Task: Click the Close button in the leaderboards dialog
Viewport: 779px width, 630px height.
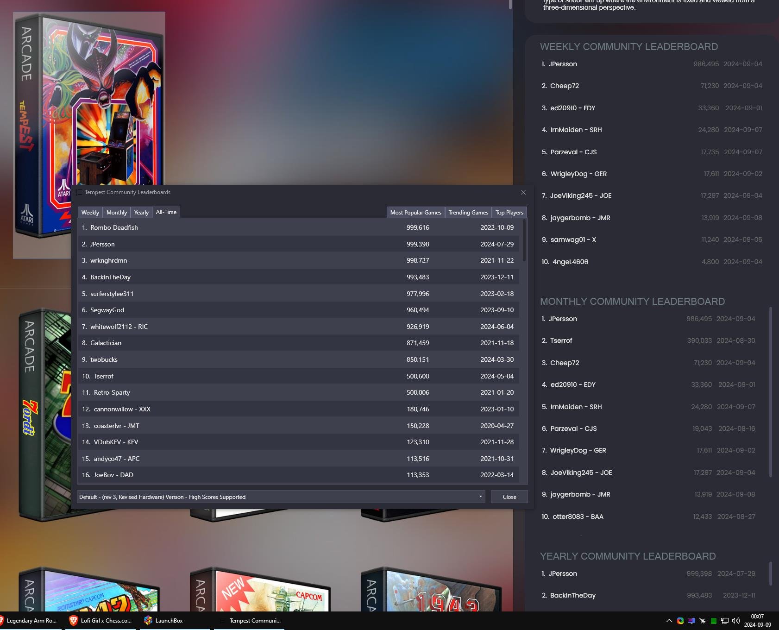Action: (509, 497)
